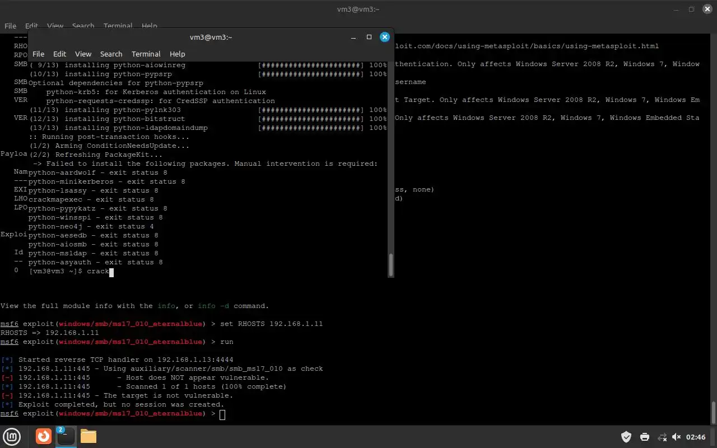Click the 'crack' command prompt line
Viewport: 717px width, 448px height.
coord(71,271)
